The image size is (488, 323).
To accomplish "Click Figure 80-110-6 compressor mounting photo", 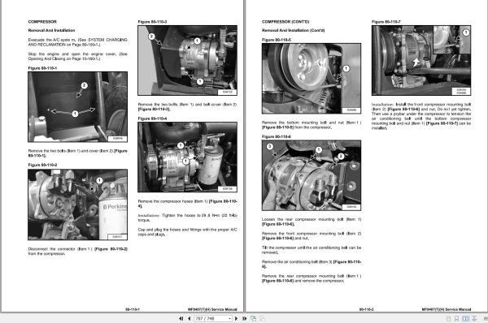I will [x=312, y=175].
